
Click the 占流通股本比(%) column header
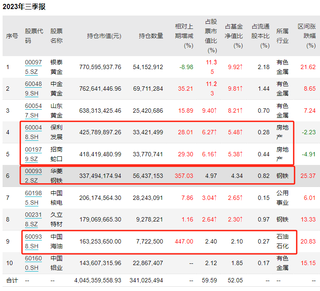click(260, 36)
